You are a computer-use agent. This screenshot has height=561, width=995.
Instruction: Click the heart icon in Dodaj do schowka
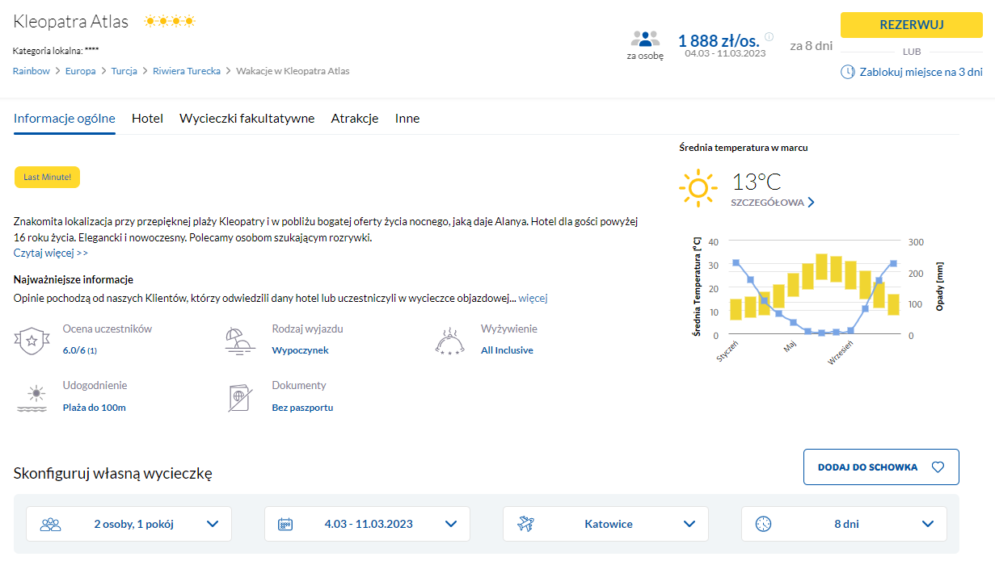938,467
